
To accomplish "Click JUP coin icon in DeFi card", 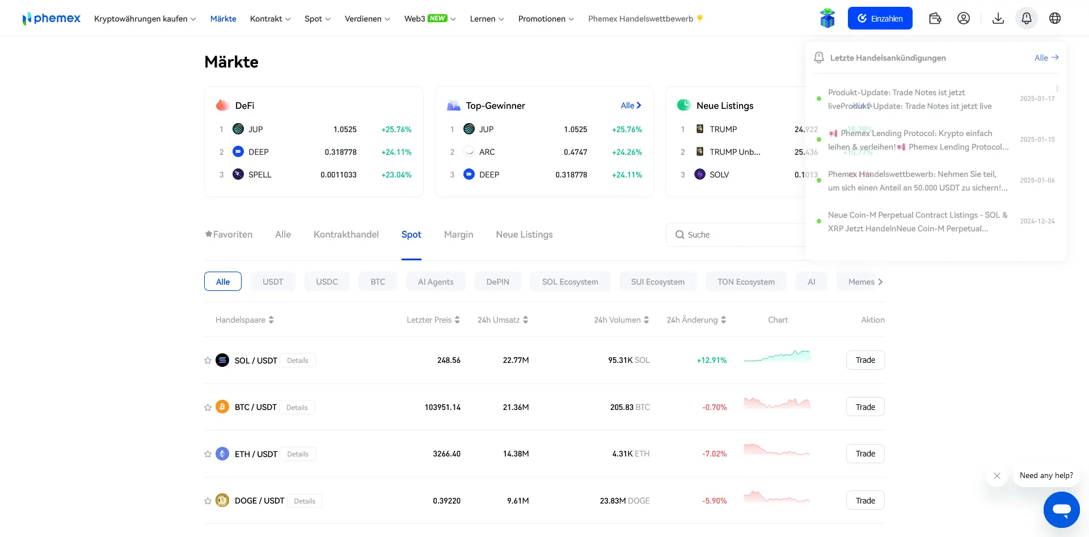I will 238,129.
